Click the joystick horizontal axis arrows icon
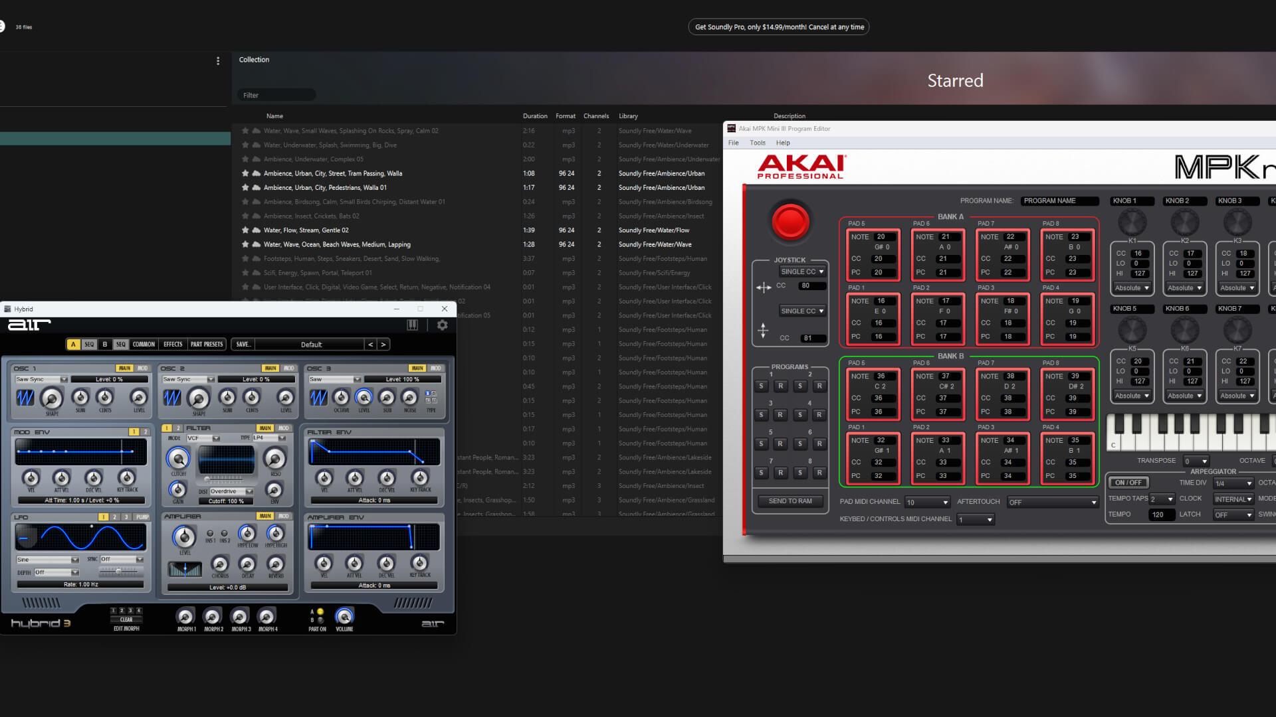This screenshot has height=717, width=1276. coord(764,287)
